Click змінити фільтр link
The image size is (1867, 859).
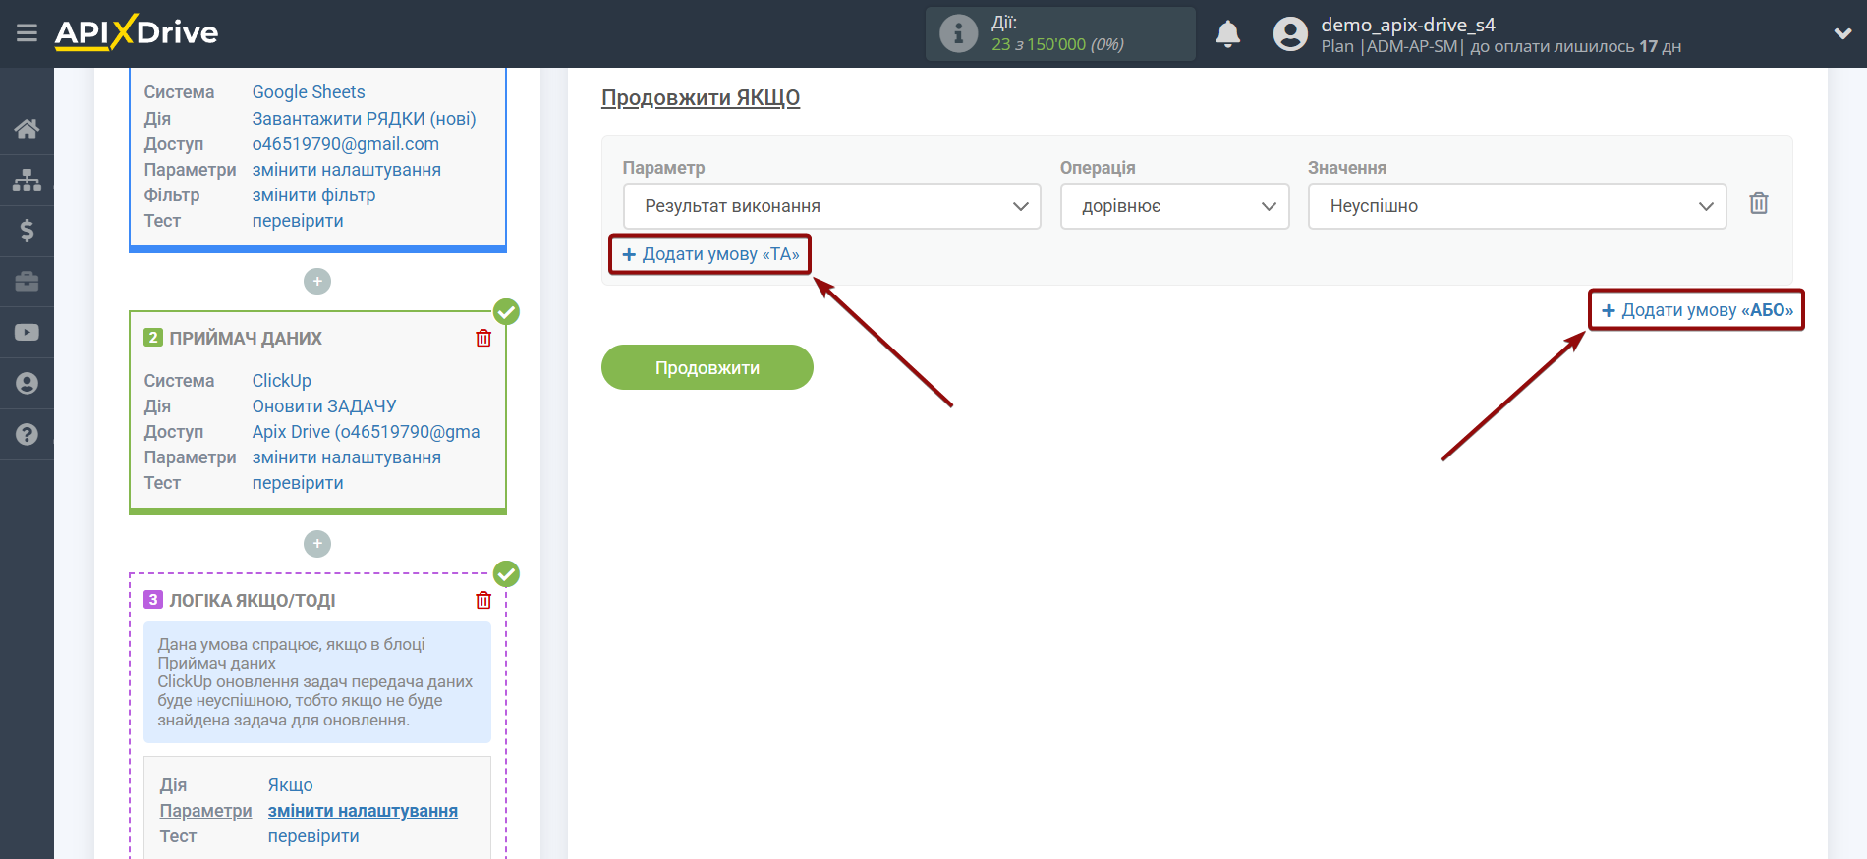(313, 195)
